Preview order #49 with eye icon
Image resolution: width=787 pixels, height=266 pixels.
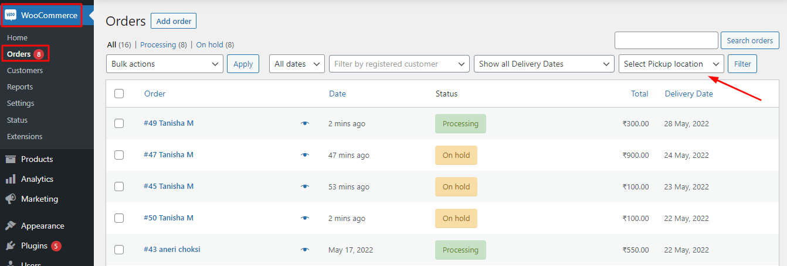point(304,123)
